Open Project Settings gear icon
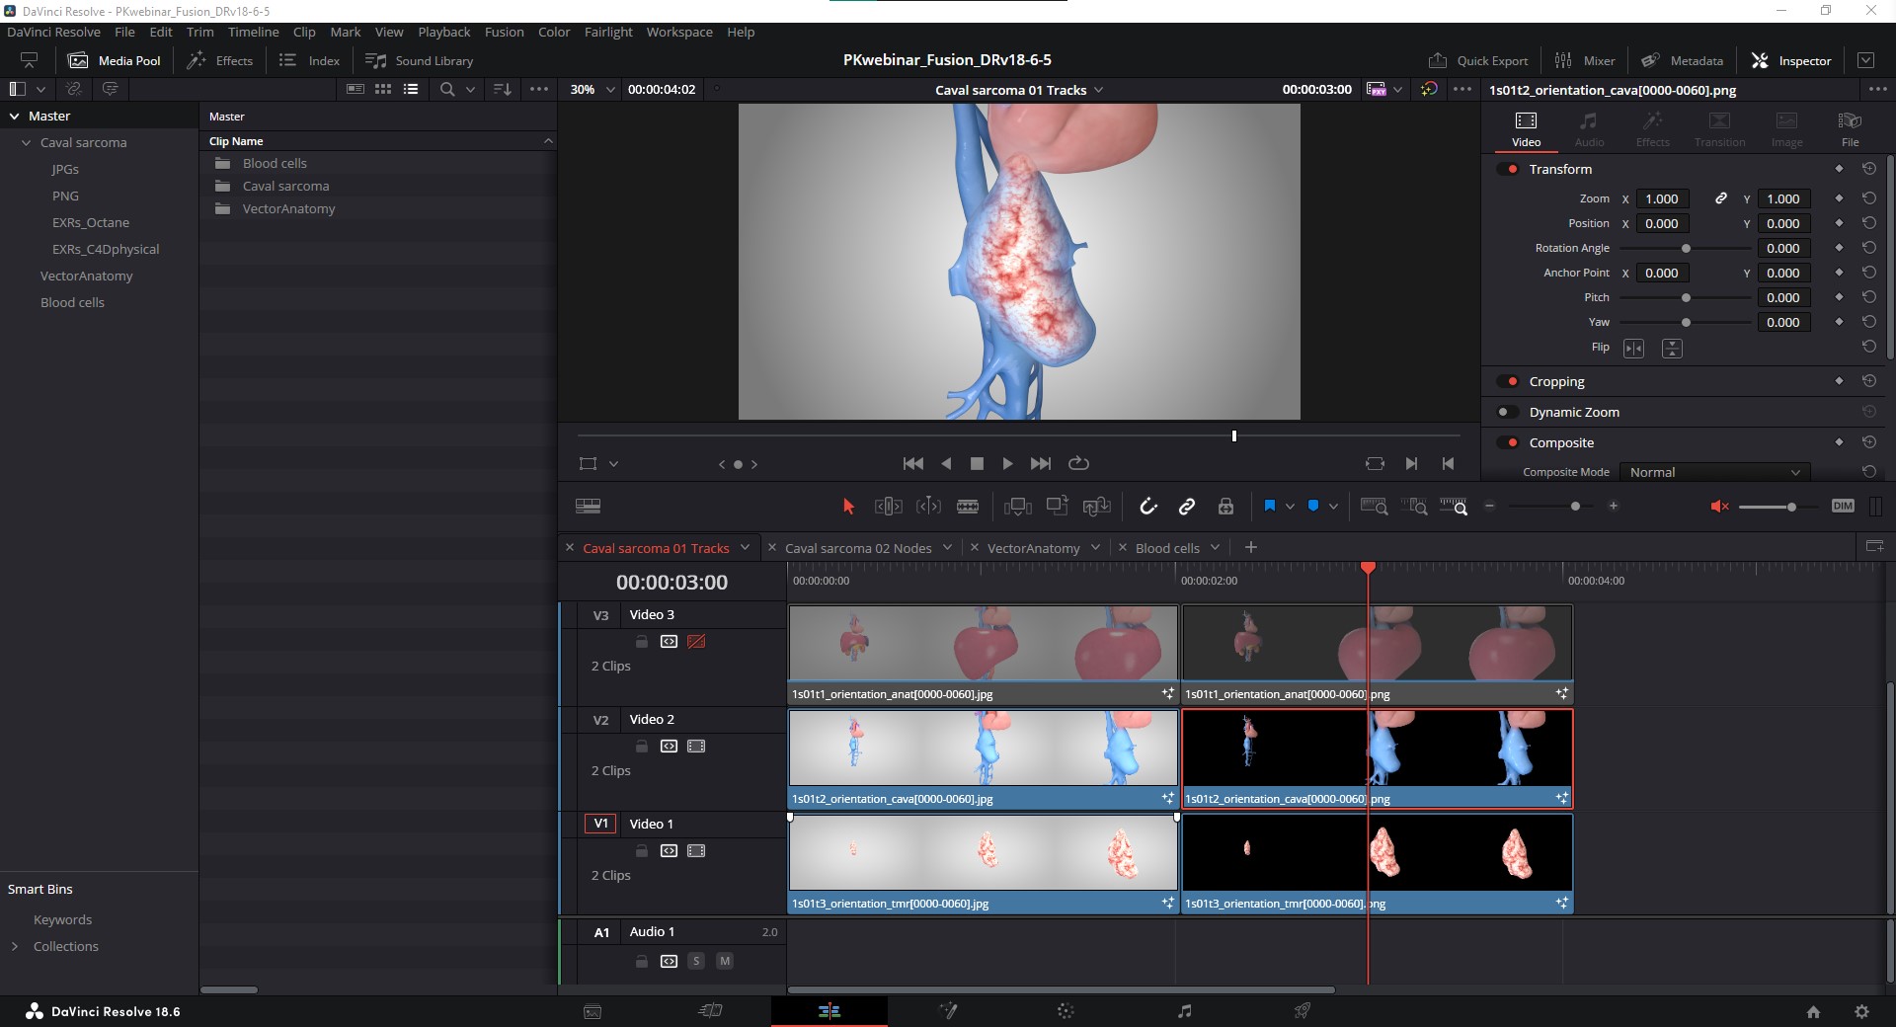Viewport: 1896px width, 1027px height. 1861,1011
